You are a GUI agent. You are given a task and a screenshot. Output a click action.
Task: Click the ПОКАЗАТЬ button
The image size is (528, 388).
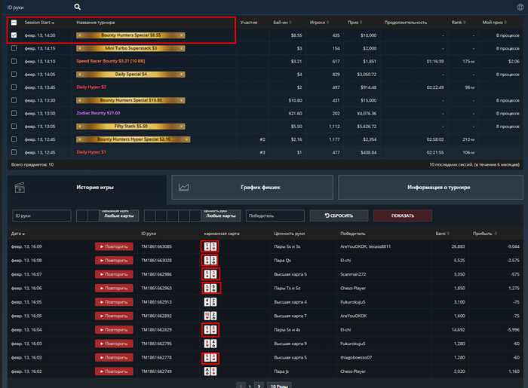(x=403, y=215)
